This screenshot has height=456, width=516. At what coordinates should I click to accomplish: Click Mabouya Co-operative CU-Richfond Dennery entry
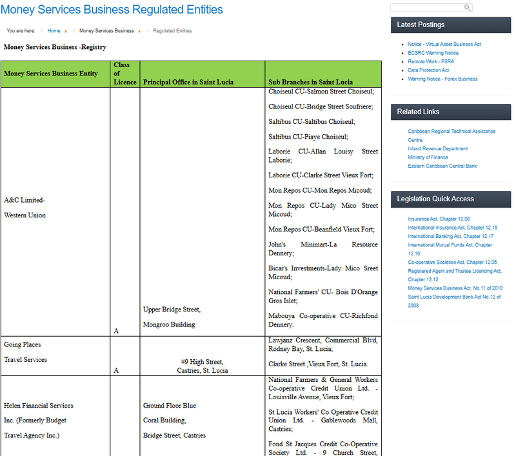323,320
